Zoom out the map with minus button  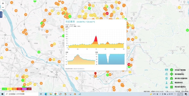[x=3, y=7]
